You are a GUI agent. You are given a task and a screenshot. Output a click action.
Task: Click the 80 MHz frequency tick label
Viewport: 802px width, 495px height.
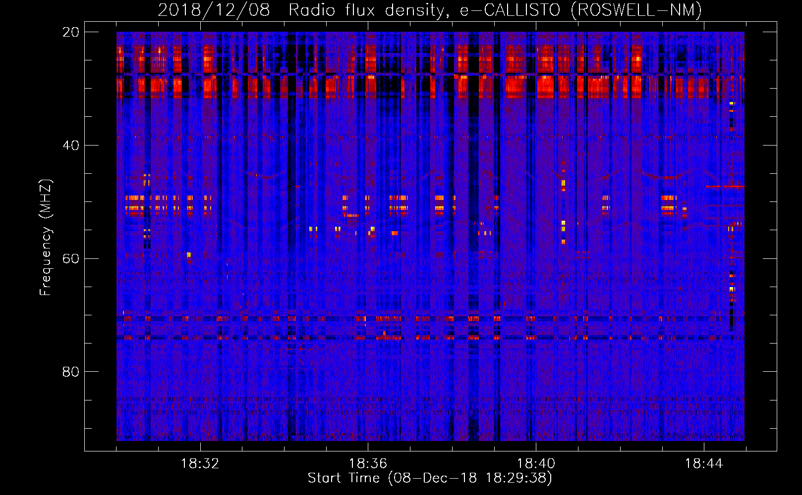pyautogui.click(x=70, y=372)
